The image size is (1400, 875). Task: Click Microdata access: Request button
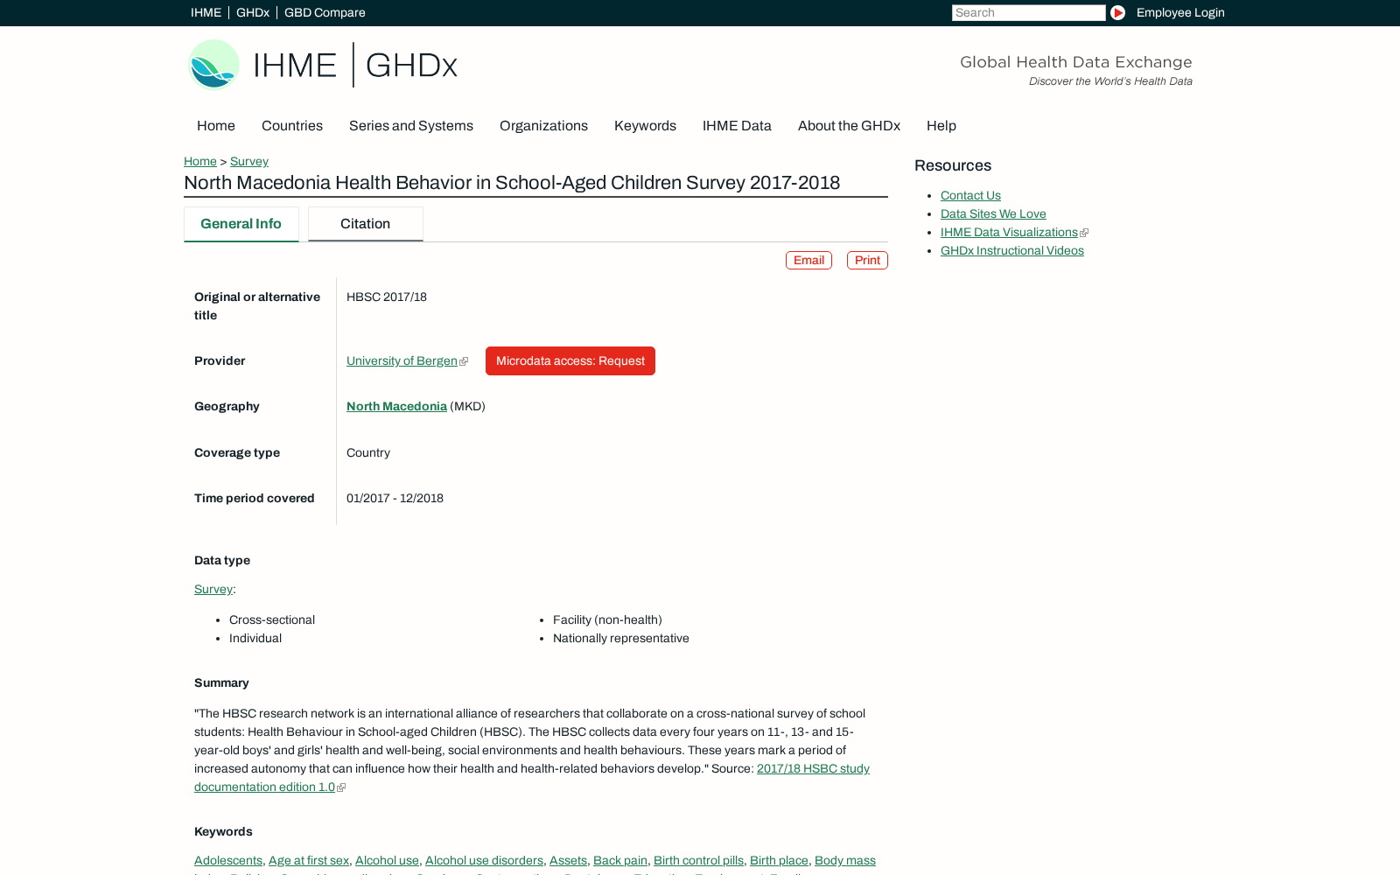(x=570, y=360)
